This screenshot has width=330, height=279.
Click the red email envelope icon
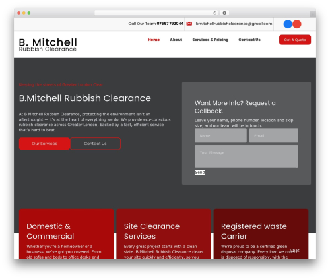(x=189, y=24)
